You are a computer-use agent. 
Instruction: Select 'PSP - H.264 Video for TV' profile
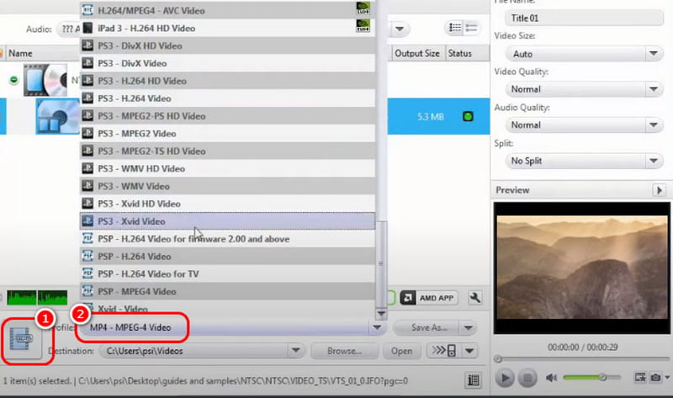tap(227, 274)
